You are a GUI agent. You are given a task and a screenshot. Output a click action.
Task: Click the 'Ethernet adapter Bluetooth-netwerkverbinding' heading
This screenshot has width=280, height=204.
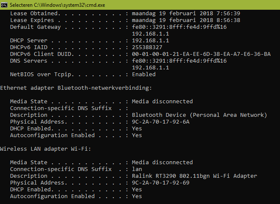[76, 88]
